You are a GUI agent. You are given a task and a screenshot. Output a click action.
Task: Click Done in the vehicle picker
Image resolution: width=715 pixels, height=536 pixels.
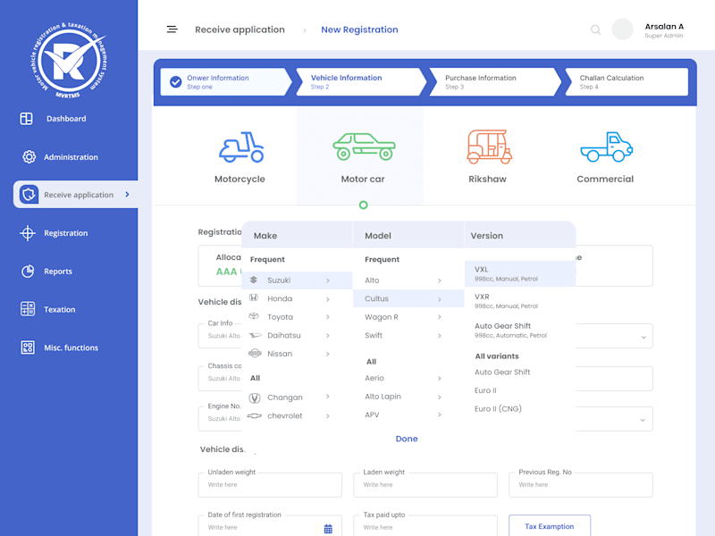click(x=407, y=439)
